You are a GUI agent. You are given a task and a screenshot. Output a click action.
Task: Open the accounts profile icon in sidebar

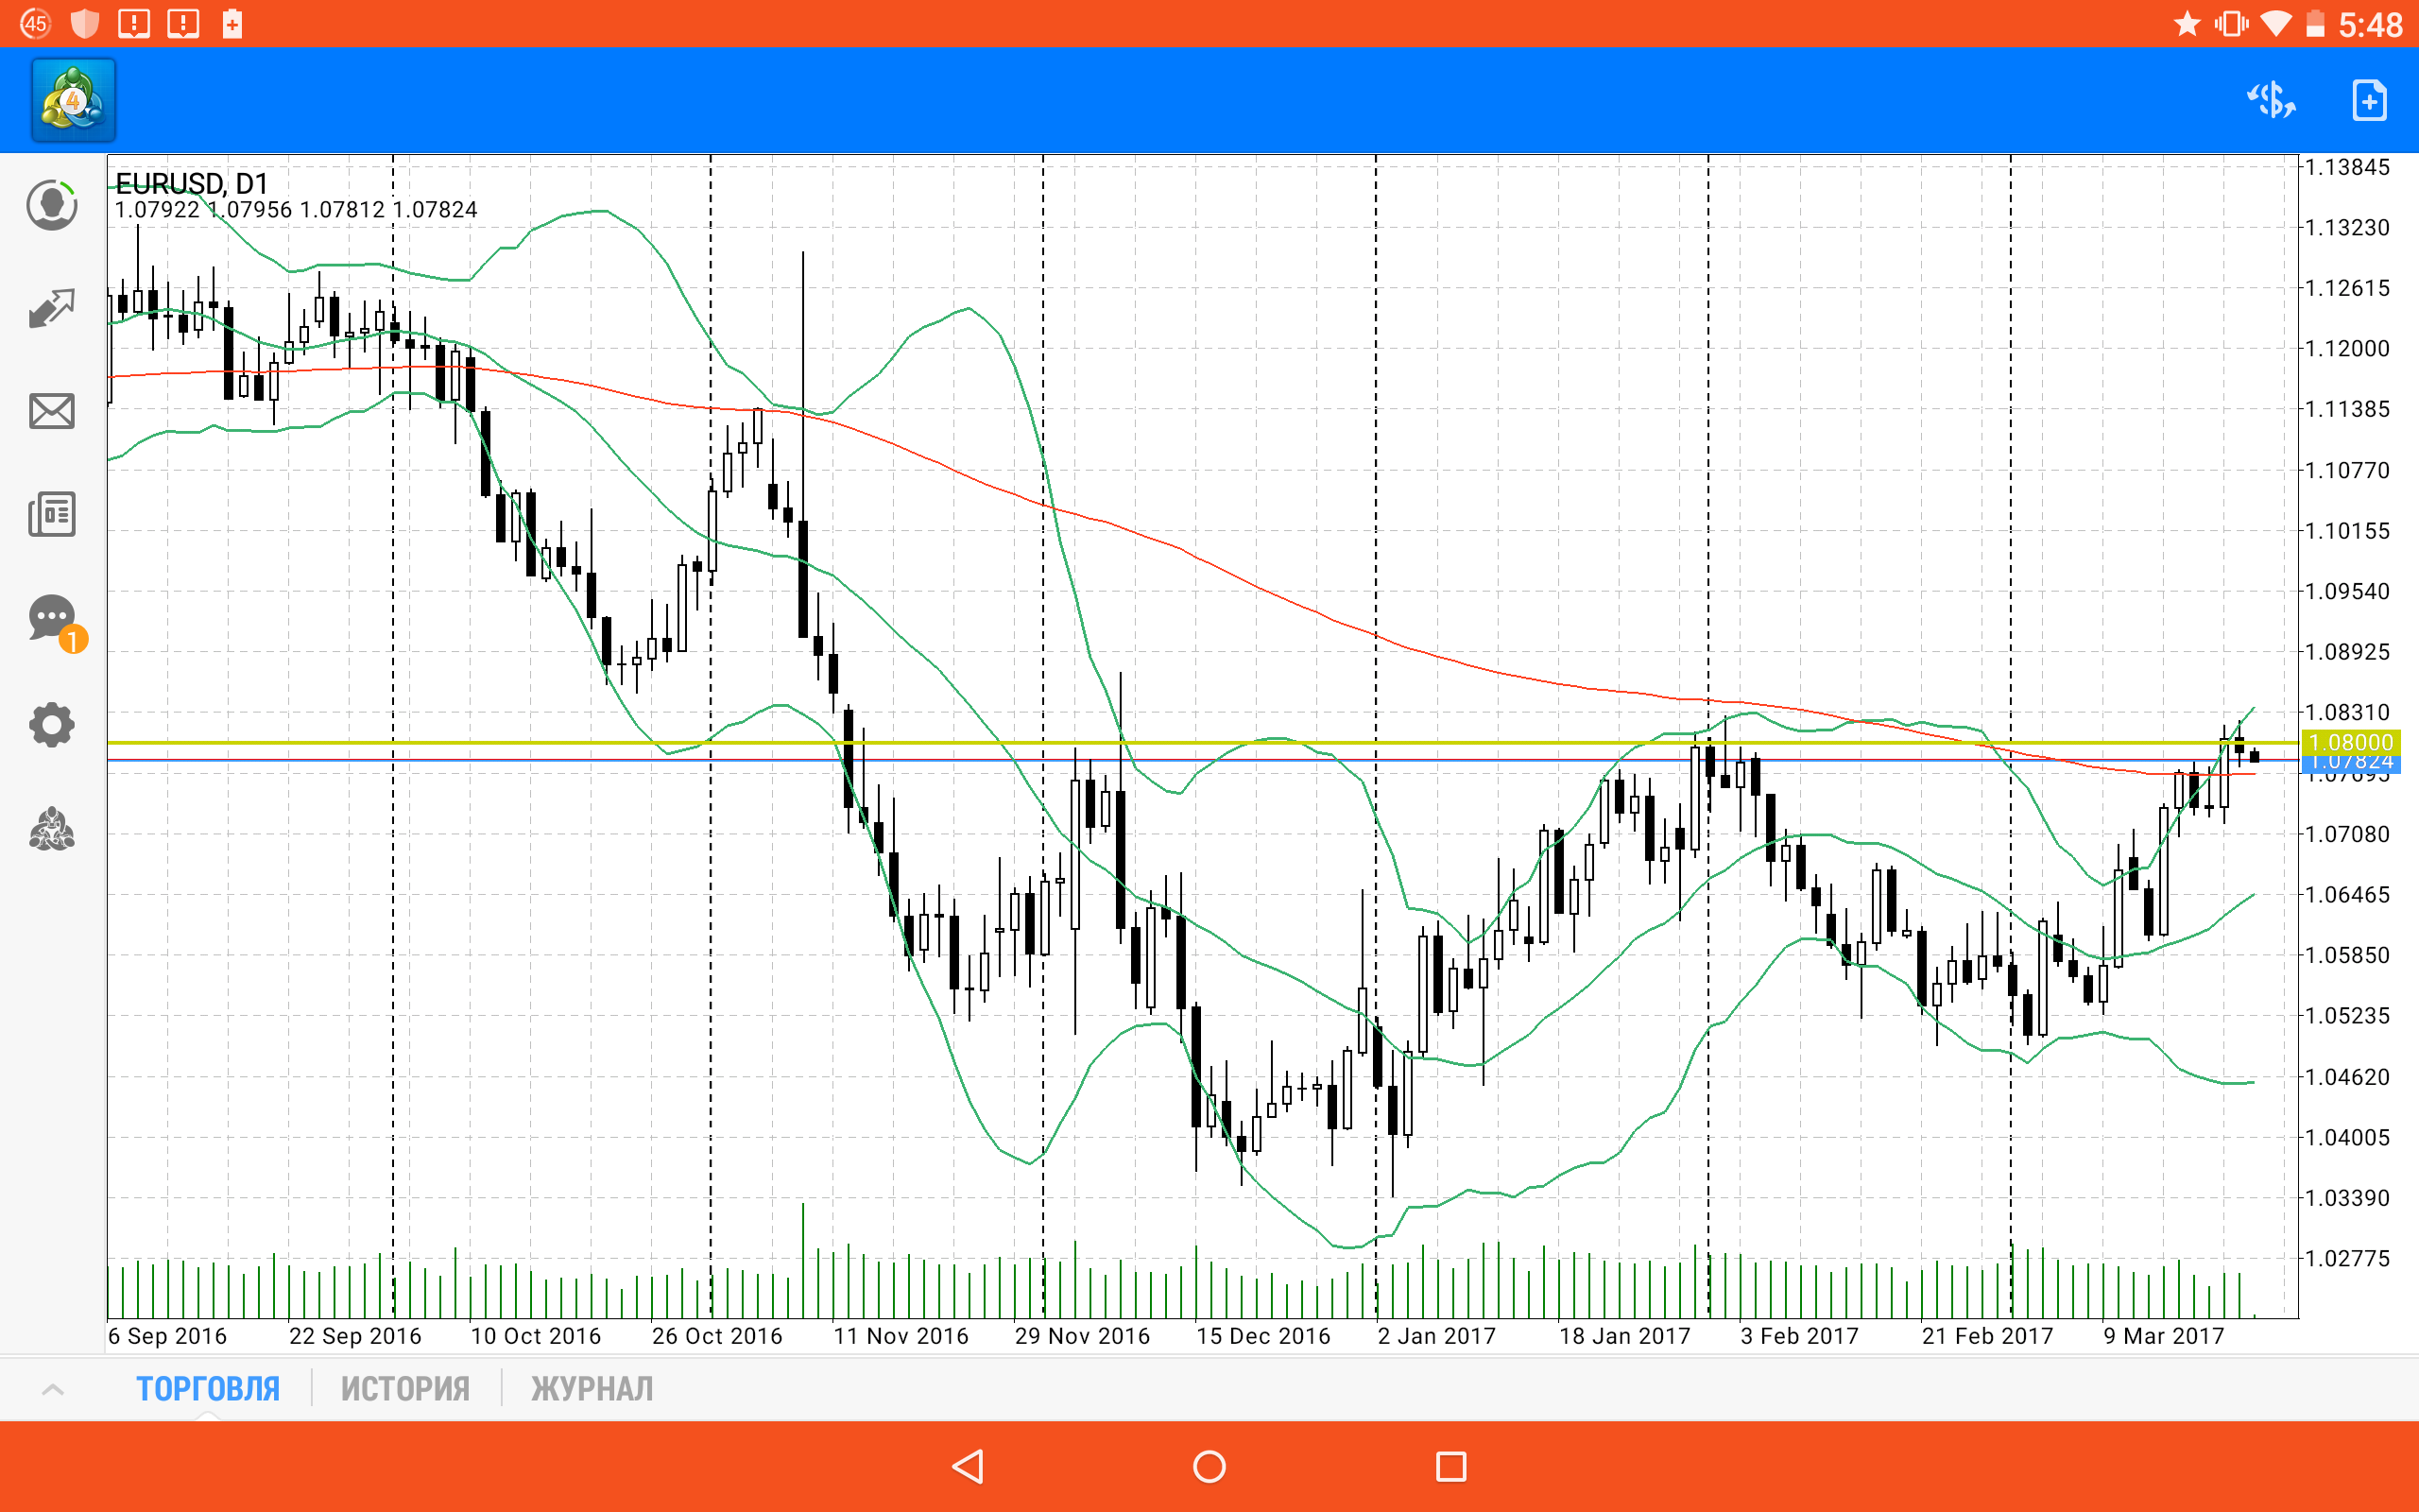tap(52, 205)
